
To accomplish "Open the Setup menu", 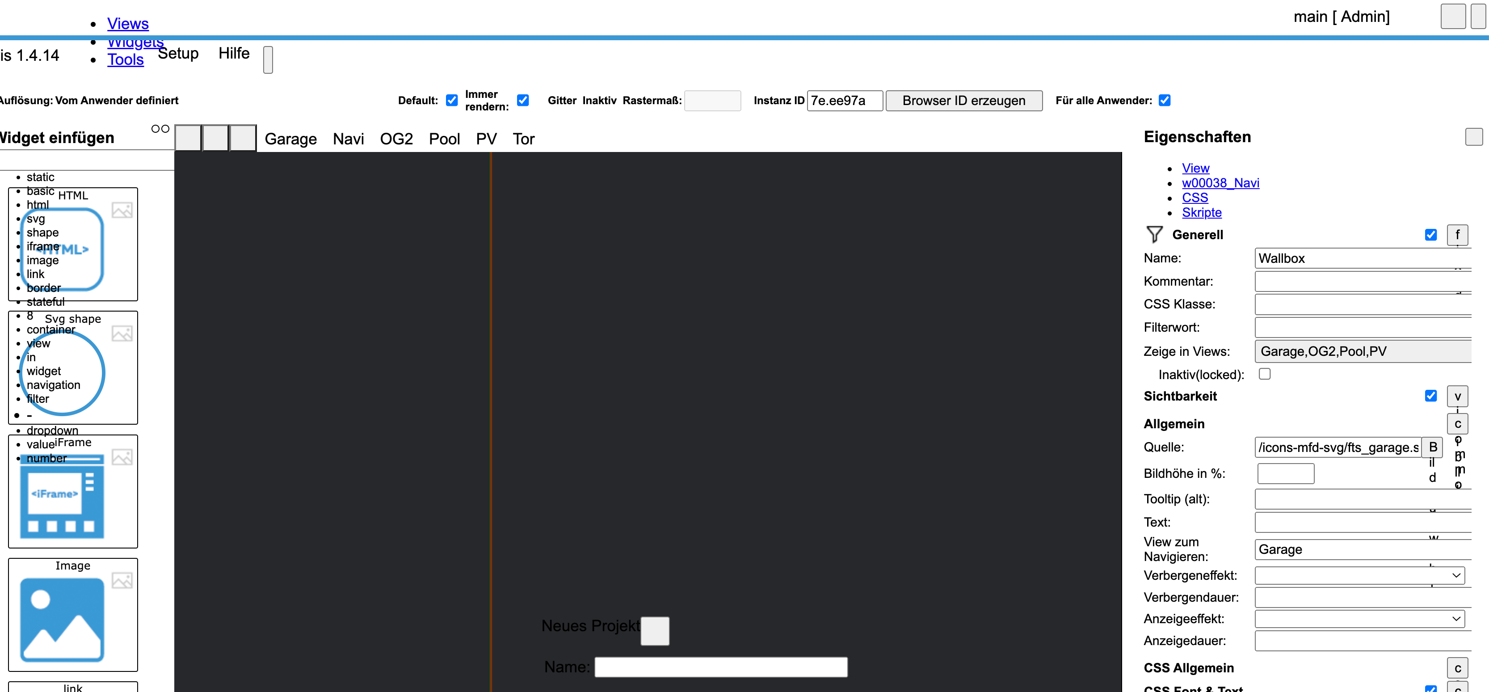I will tap(178, 54).
